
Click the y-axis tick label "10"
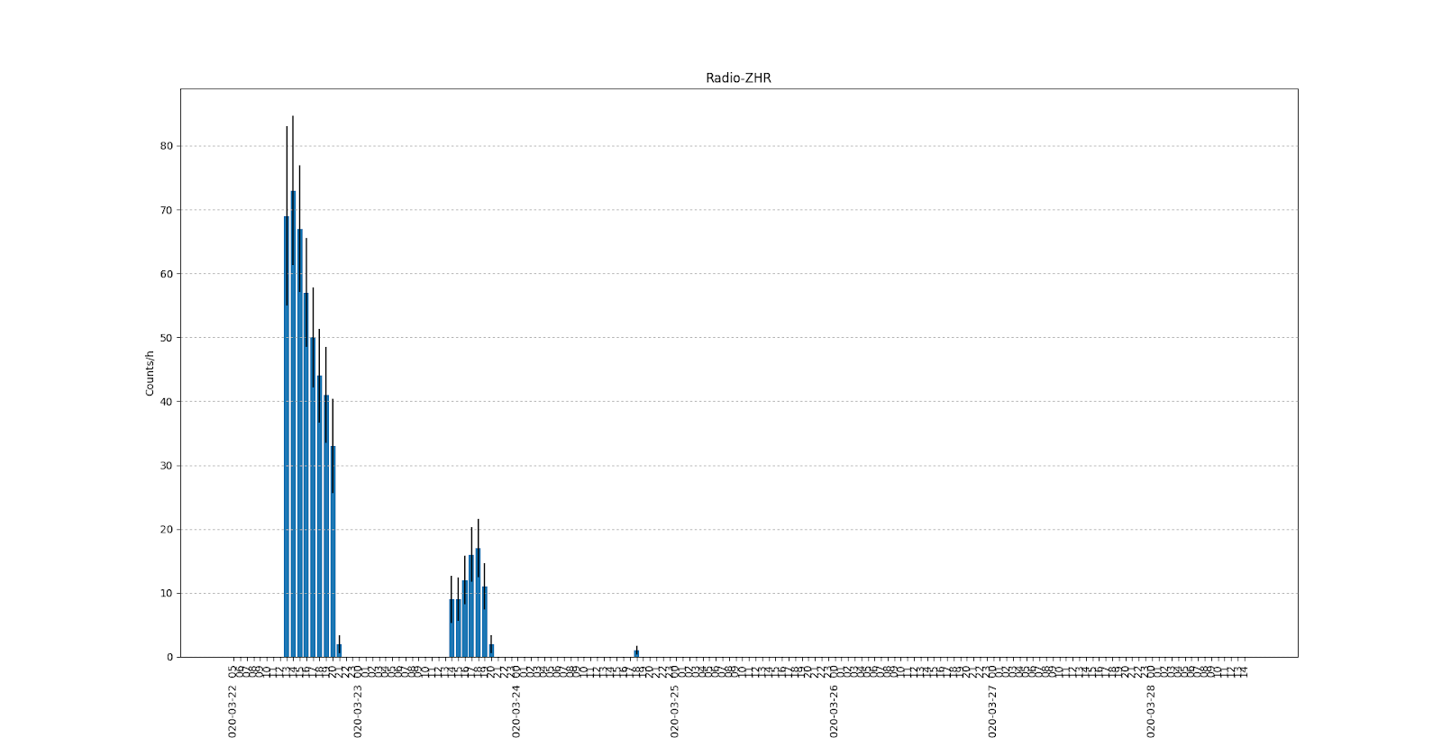point(167,594)
